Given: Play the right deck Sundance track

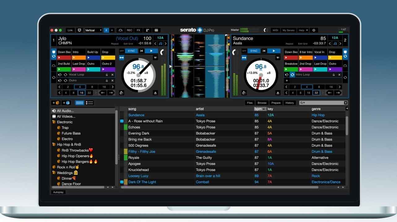Looking at the screenshot, I should click(x=273, y=51).
